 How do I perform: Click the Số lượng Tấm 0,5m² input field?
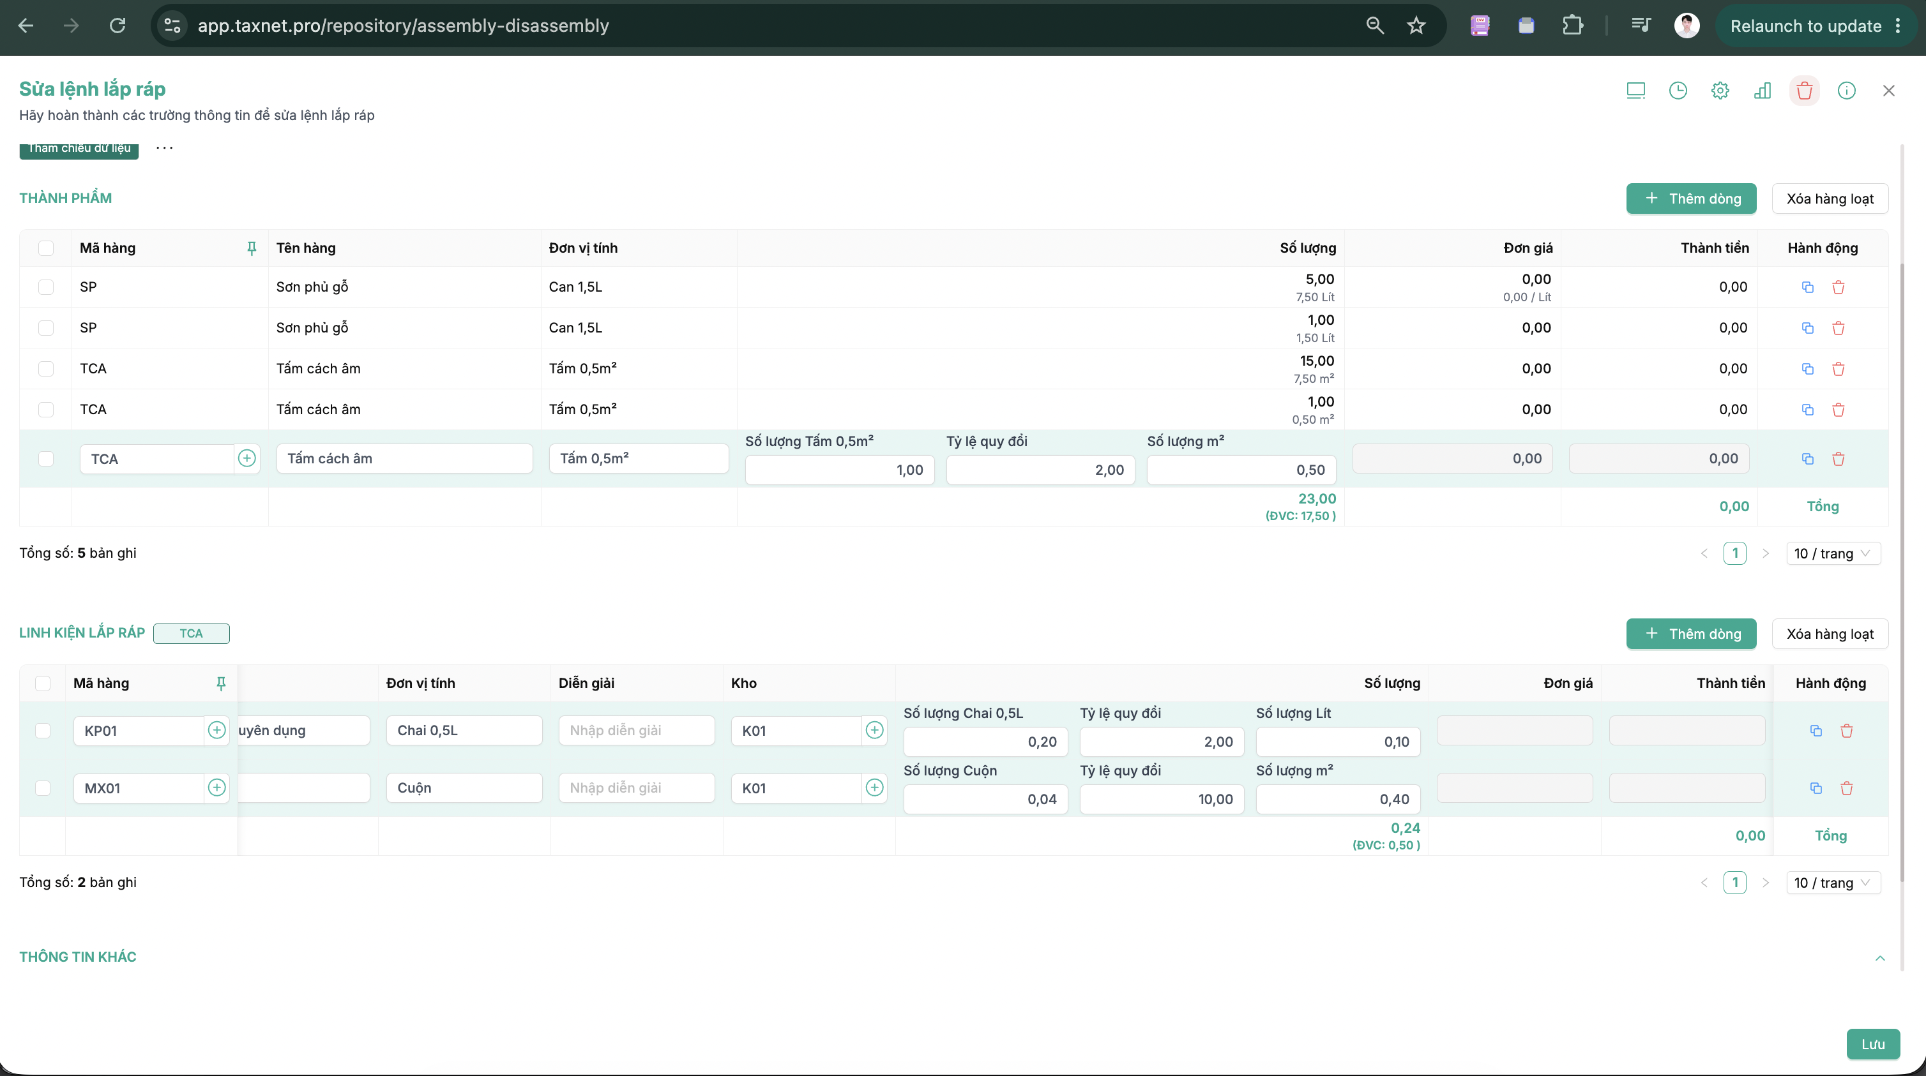pos(840,470)
